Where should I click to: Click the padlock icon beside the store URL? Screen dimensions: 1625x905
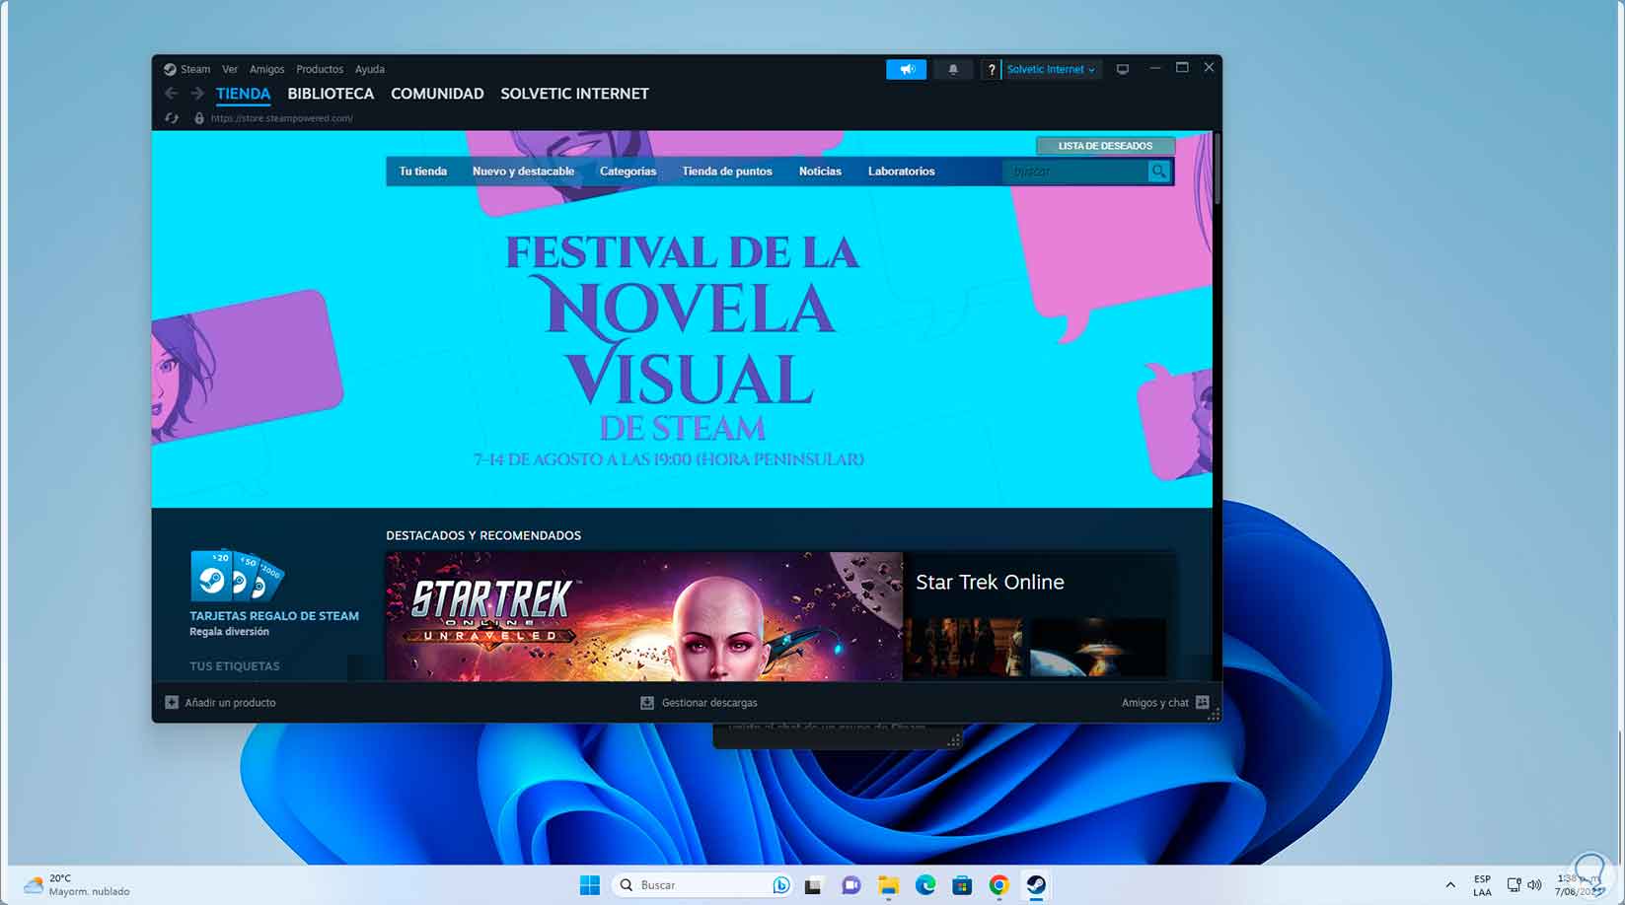click(199, 118)
